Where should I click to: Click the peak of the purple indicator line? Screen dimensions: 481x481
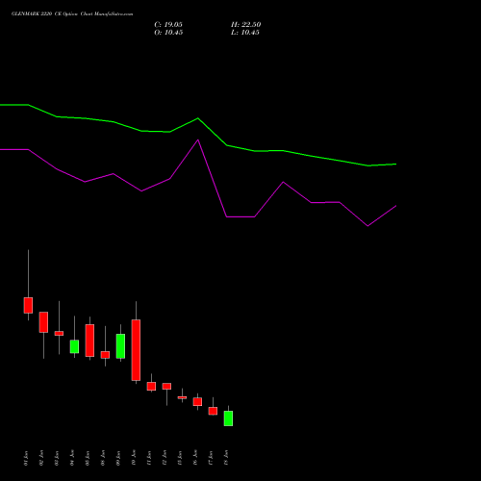[x=198, y=139]
